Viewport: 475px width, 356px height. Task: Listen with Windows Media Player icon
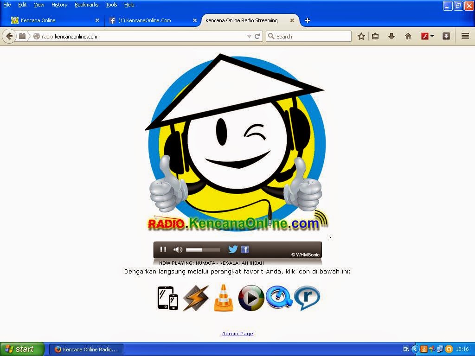[x=251, y=298]
